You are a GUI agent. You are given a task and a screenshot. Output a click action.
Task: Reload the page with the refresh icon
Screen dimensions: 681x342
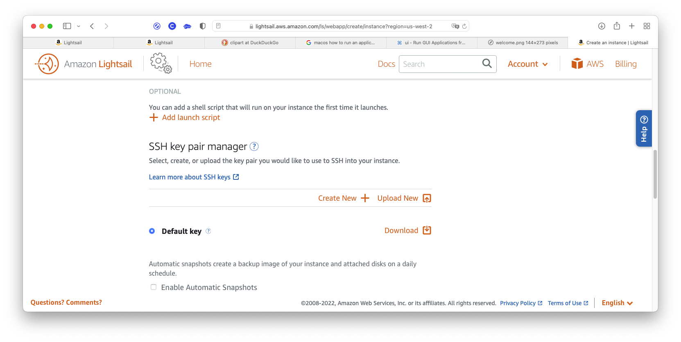[464, 26]
